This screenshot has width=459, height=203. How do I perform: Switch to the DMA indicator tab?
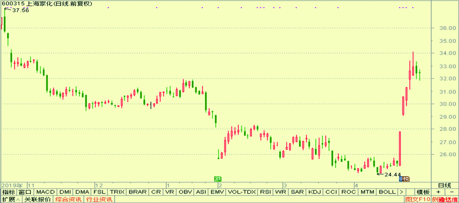pos(82,192)
